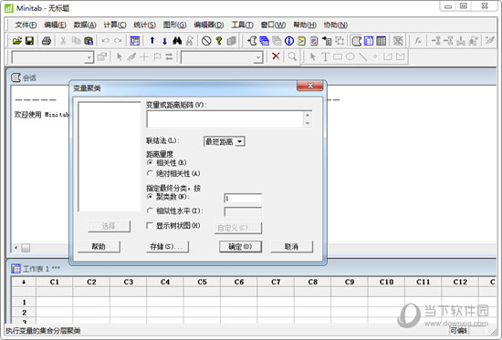The width and height of the screenshot is (502, 340).
Task: Open the 工具(T) menu
Action: (242, 25)
